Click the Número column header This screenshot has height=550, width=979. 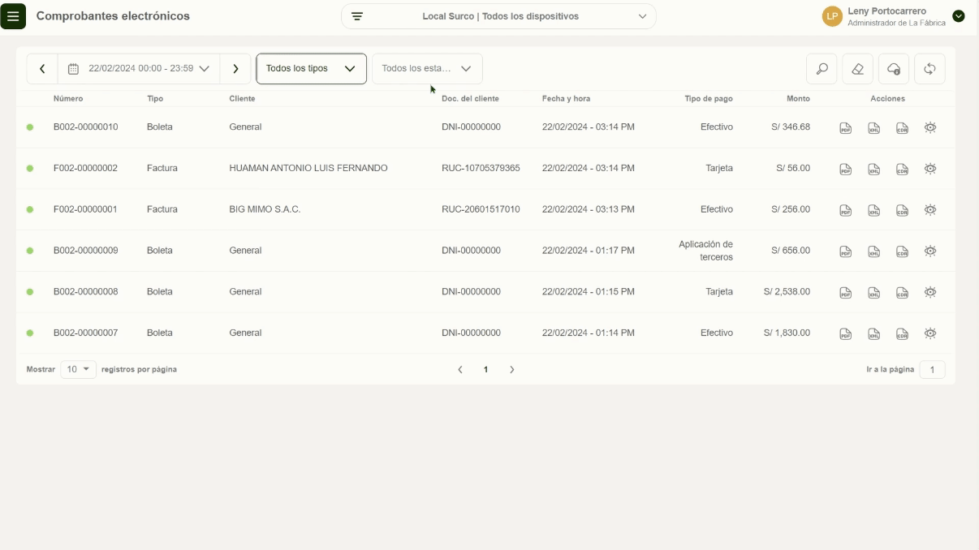tap(68, 98)
